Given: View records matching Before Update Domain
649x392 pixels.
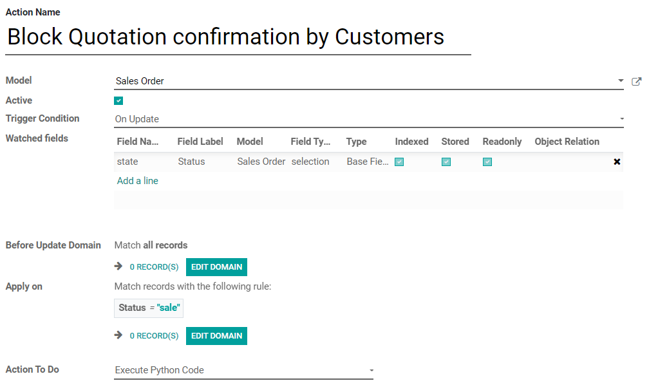Looking at the screenshot, I should point(154,267).
